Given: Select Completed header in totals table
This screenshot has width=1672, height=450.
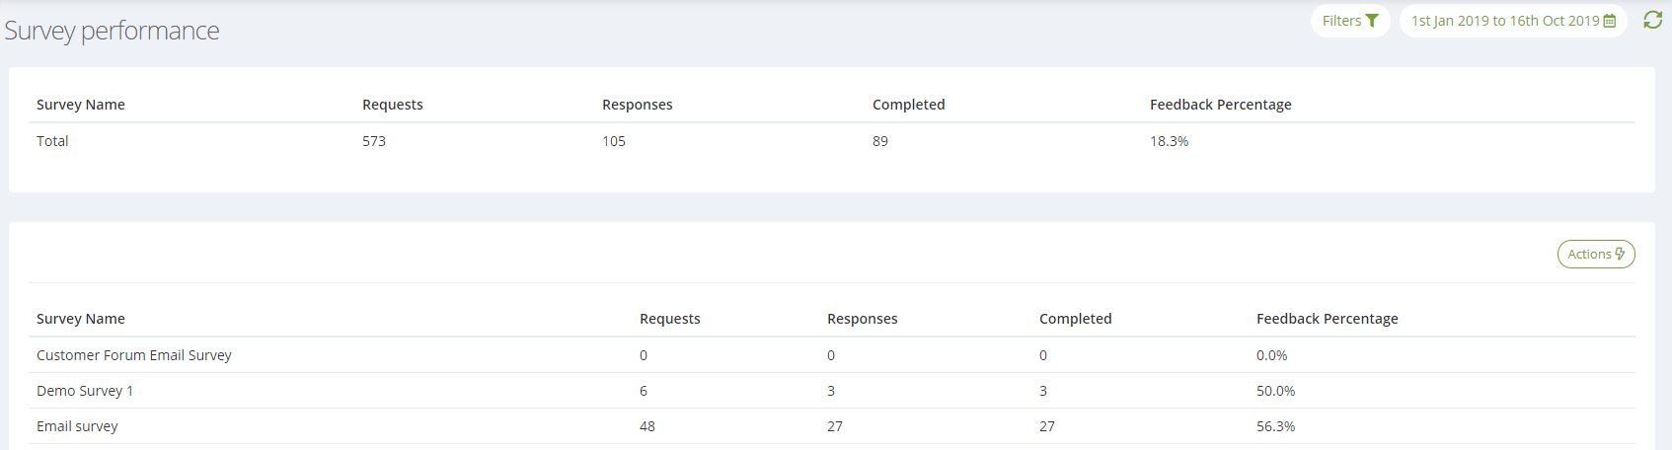Looking at the screenshot, I should (x=909, y=105).
